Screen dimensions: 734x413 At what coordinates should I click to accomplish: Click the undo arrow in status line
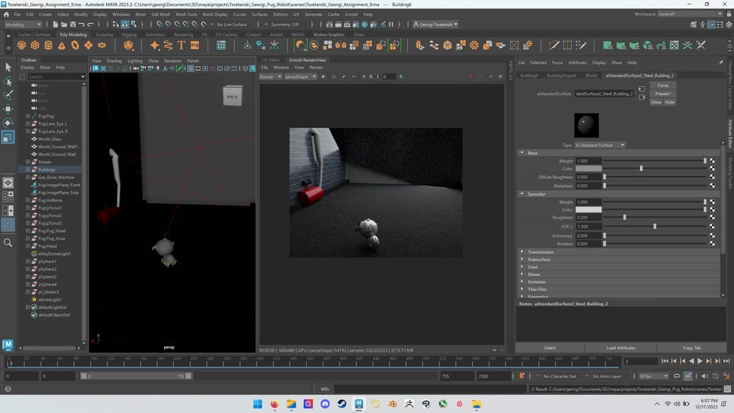82,24
